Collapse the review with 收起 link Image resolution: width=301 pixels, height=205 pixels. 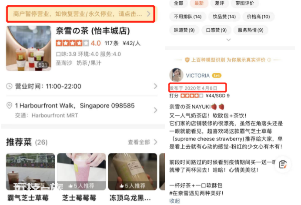(x=175, y=201)
